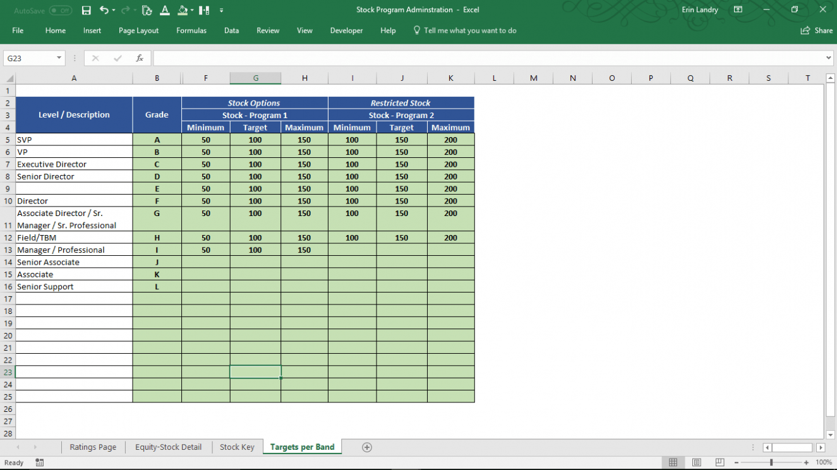Click the column-split icon in quick access toolbar
This screenshot has height=470, width=837.
point(204,10)
